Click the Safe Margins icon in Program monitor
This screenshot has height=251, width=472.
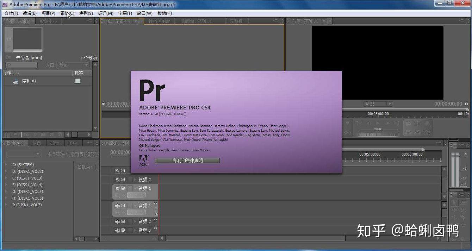pyautogui.click(x=418, y=123)
